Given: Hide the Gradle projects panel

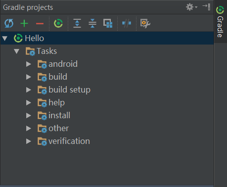Looking at the screenshot, I should 206,7.
